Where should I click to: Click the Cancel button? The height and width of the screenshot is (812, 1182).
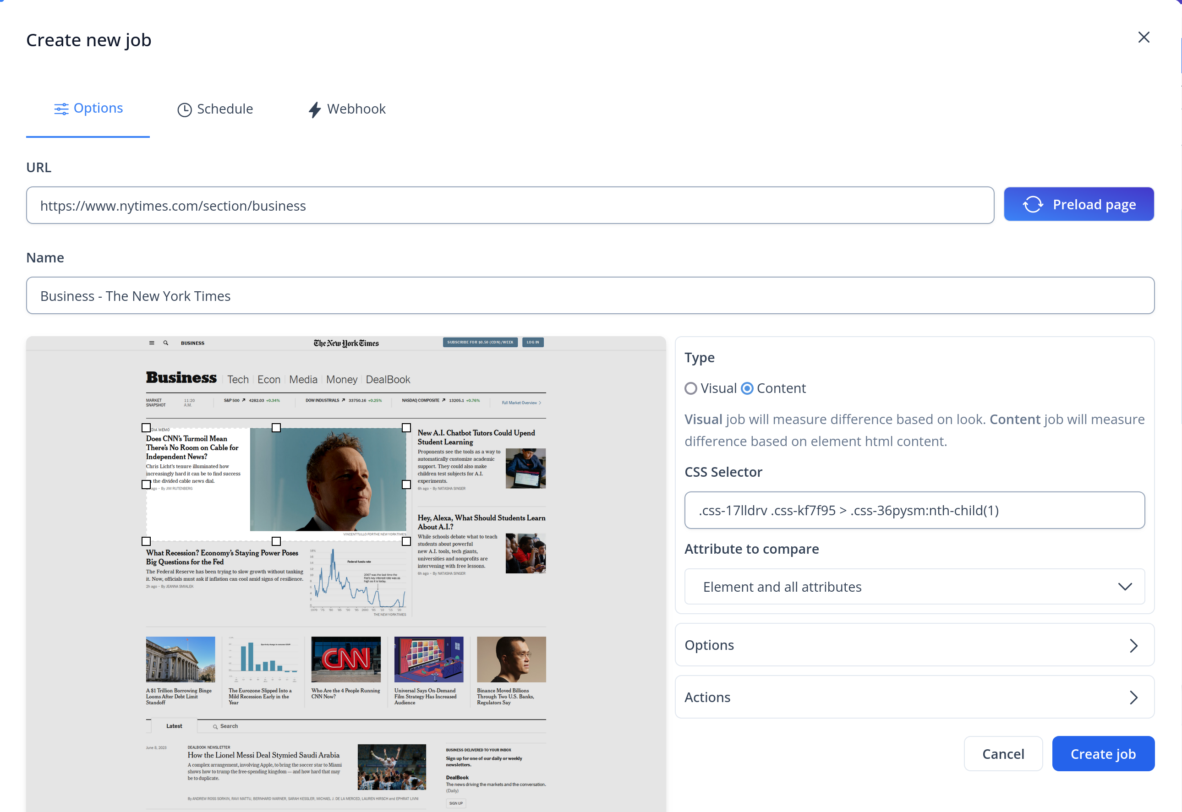1002,753
